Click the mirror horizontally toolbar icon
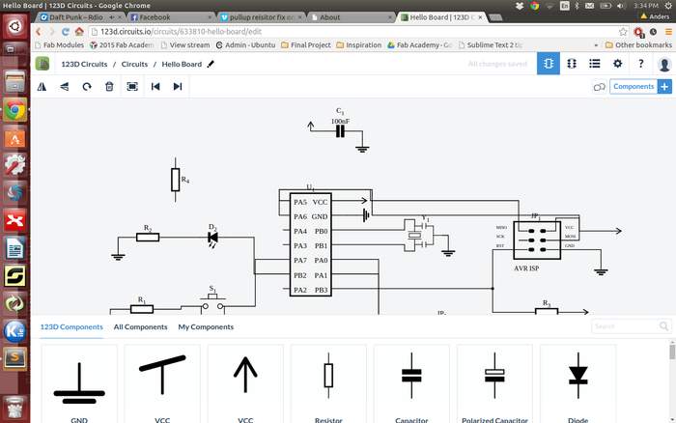The image size is (676, 423). click(x=42, y=87)
